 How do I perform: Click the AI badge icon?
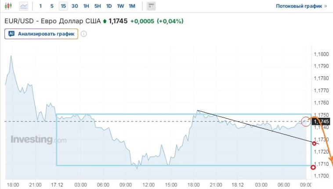click(x=11, y=34)
